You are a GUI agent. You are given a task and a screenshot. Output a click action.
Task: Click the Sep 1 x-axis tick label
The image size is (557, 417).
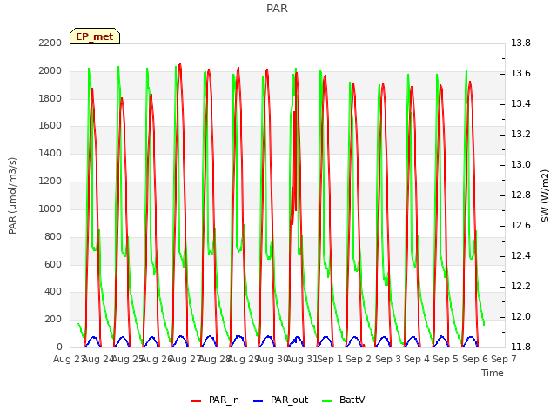pos(330,359)
